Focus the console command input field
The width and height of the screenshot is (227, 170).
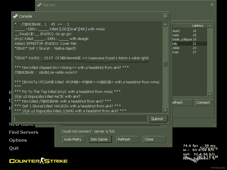point(81,119)
